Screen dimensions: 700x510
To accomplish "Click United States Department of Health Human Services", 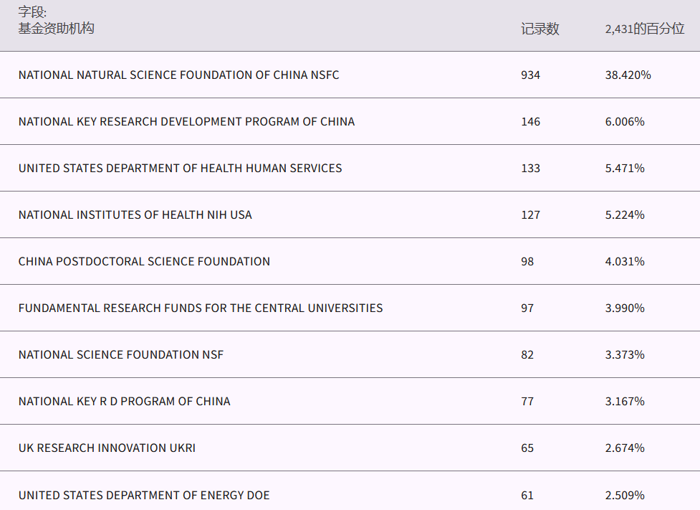I will pyautogui.click(x=180, y=169).
